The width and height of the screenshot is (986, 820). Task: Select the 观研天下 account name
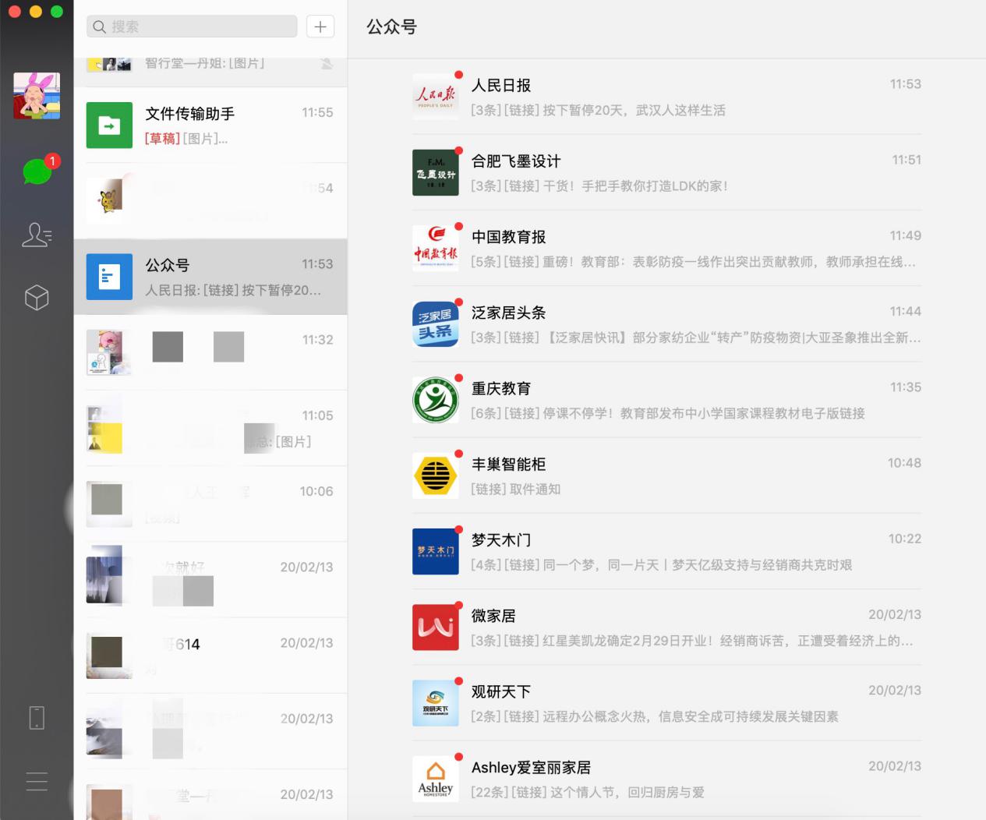point(501,691)
